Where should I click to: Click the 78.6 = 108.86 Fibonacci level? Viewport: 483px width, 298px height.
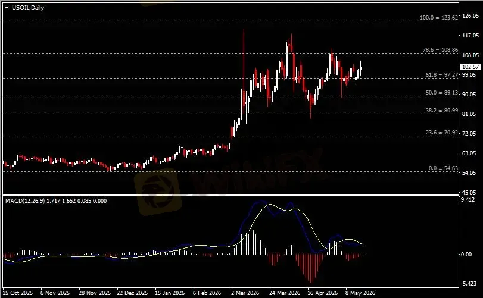click(440, 50)
